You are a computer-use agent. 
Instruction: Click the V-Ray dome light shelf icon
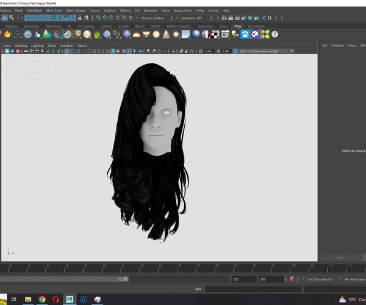136,35
